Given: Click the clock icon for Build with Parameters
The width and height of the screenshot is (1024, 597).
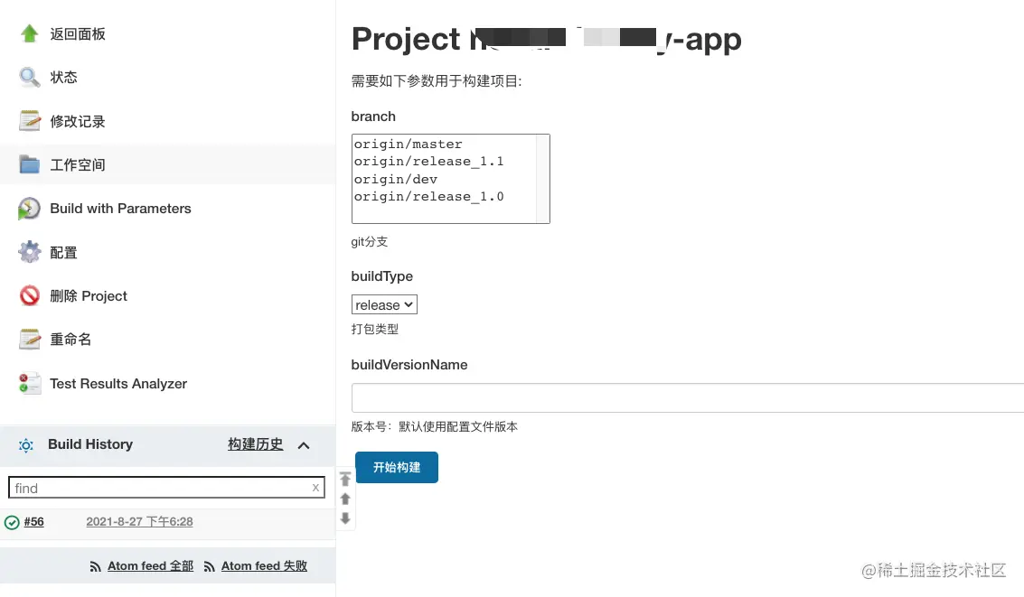Looking at the screenshot, I should pos(29,209).
